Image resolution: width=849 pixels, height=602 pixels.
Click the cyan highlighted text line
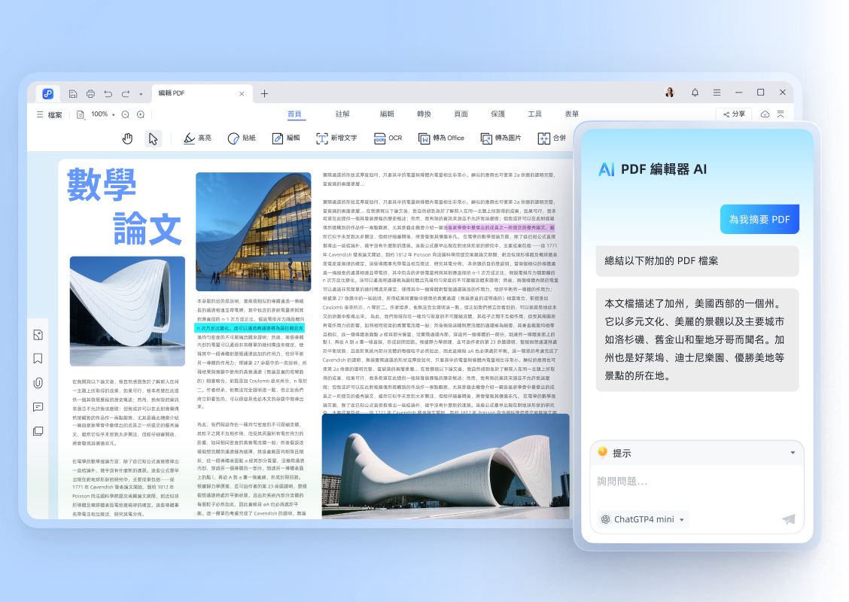coord(250,328)
